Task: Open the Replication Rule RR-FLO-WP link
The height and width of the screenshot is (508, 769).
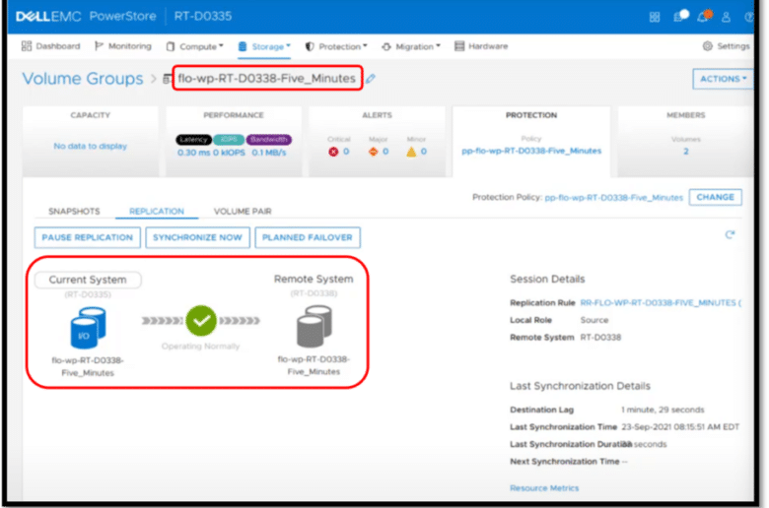Action: click(x=661, y=303)
